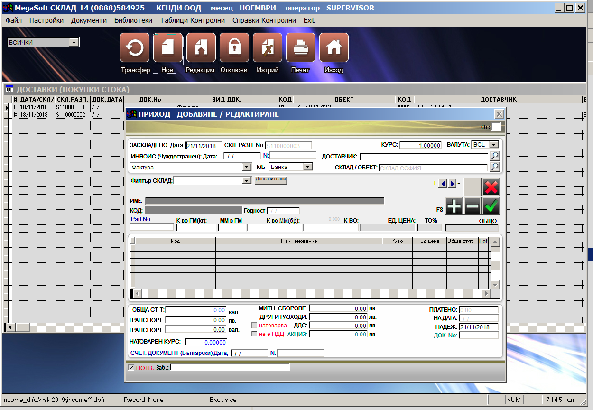Viewport: 593px width, 410px height.
Task: Uncheck the ПОТВ. checkbox
Action: [x=131, y=367]
